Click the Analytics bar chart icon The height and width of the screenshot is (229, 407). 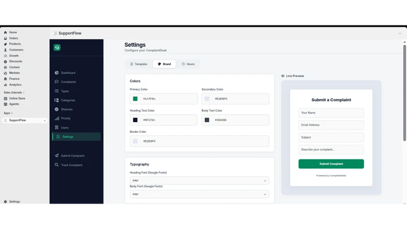point(6,84)
